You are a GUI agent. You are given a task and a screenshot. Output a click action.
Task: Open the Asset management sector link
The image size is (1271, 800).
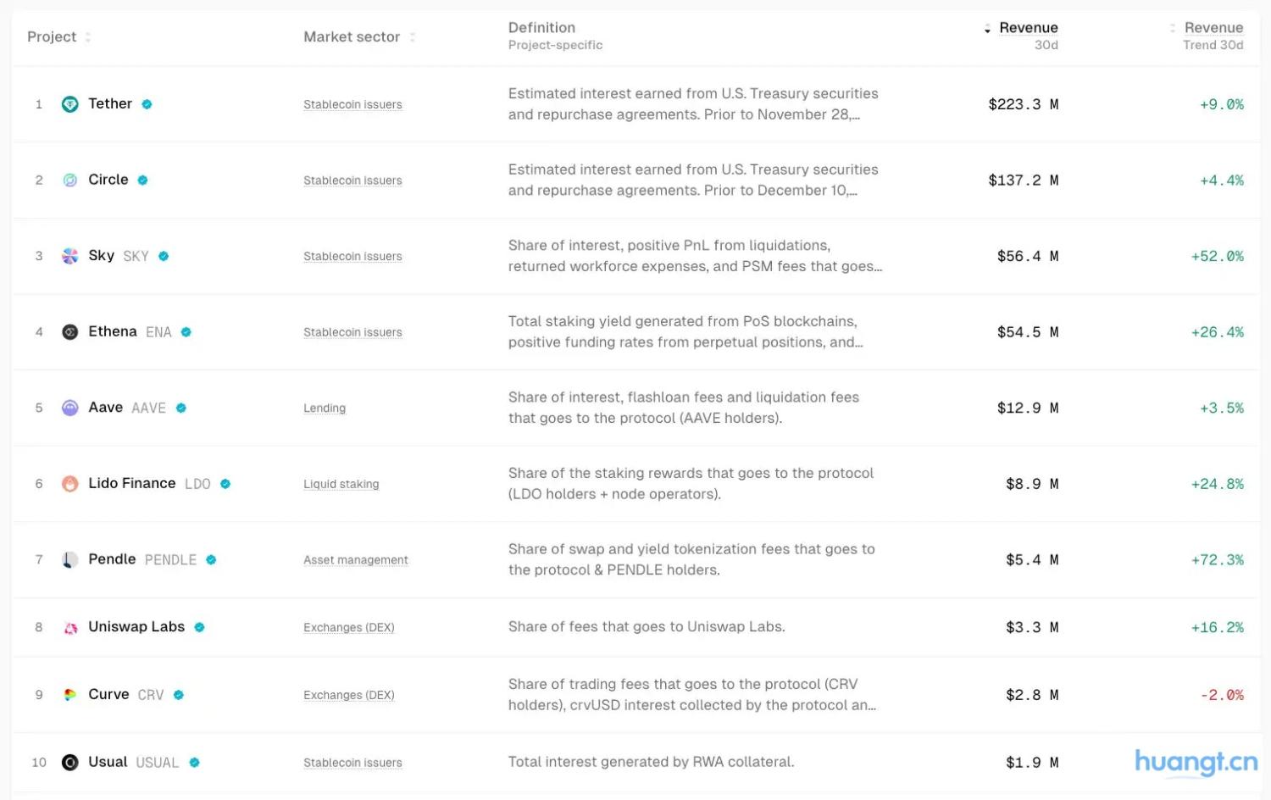(x=356, y=560)
